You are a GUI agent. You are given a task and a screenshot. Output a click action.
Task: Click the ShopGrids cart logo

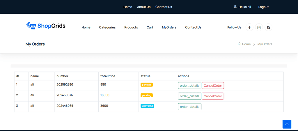coord(46,26)
